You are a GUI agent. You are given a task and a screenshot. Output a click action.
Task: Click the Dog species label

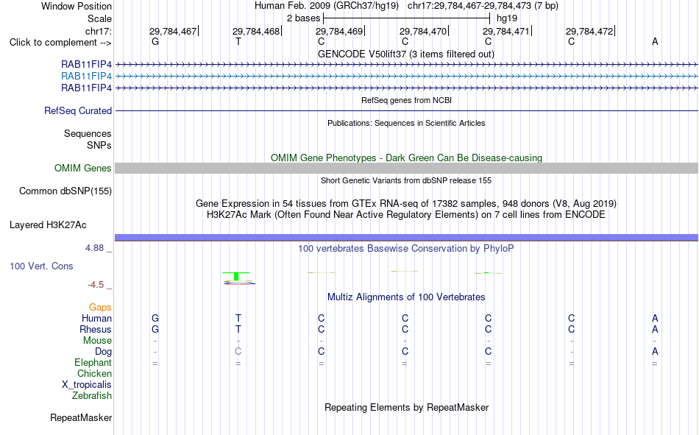point(103,352)
